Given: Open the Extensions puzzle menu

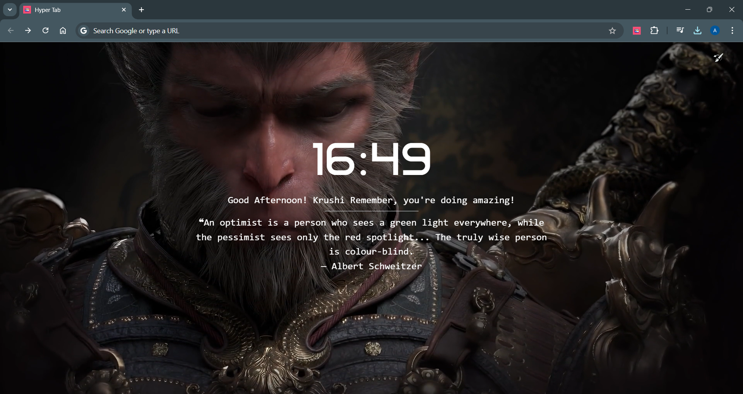Looking at the screenshot, I should 654,31.
